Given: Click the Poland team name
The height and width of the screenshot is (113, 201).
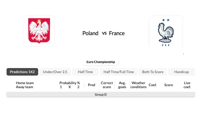Looking at the screenshot, I should coord(90,33).
